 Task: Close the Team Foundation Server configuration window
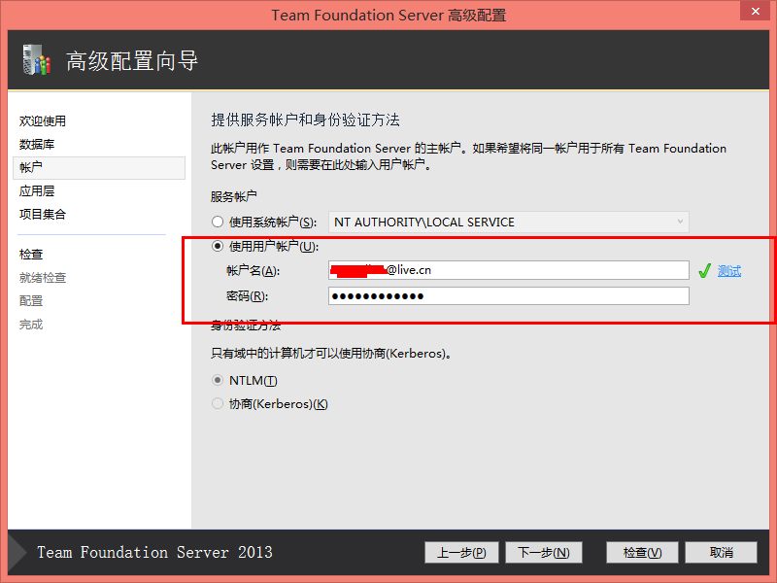click(x=756, y=11)
